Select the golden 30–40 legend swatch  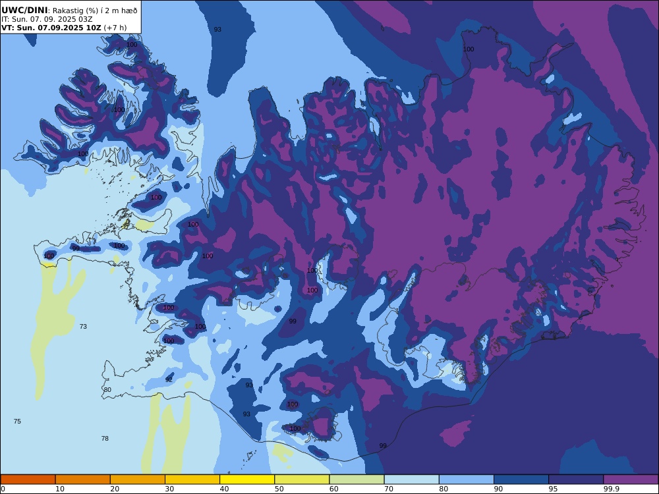pos(192,480)
